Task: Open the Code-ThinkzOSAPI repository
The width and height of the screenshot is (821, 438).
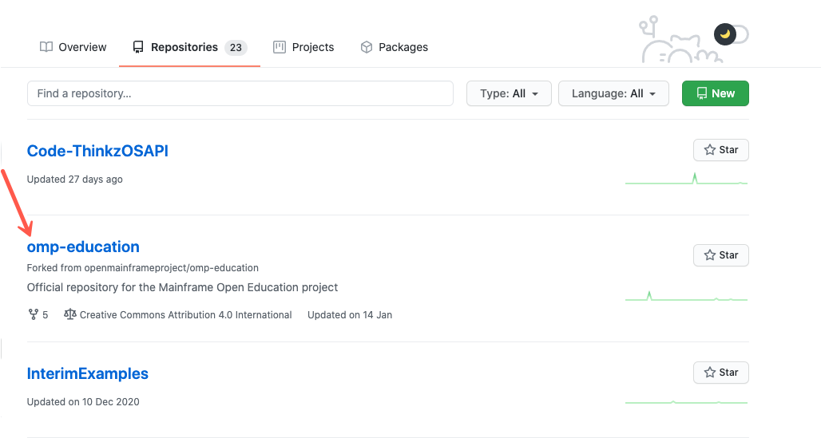Action: [97, 151]
